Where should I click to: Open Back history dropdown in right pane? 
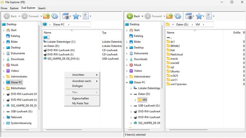pos(142,16)
